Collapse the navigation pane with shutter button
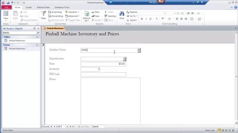 [38, 28]
